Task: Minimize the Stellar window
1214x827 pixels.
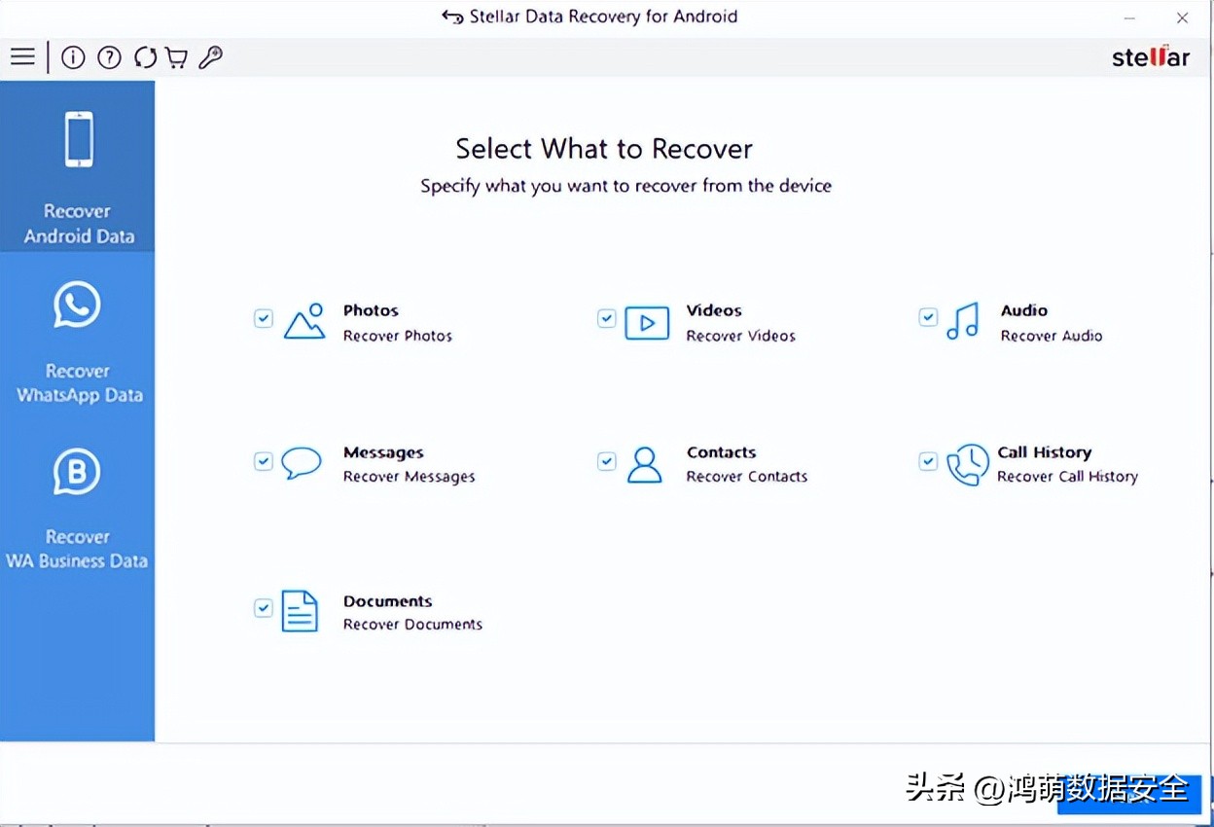Action: point(1130,18)
